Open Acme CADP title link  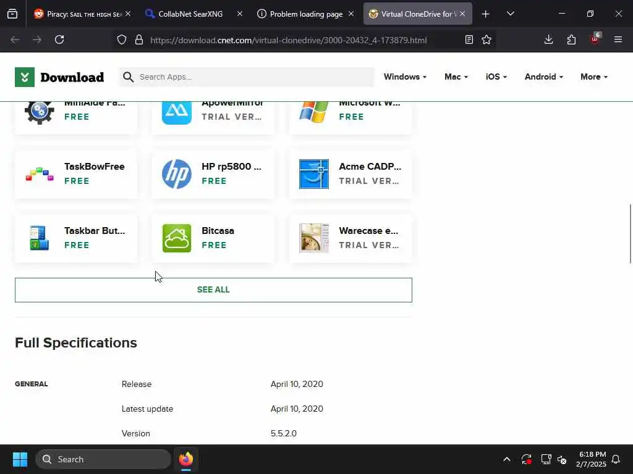[370, 167]
